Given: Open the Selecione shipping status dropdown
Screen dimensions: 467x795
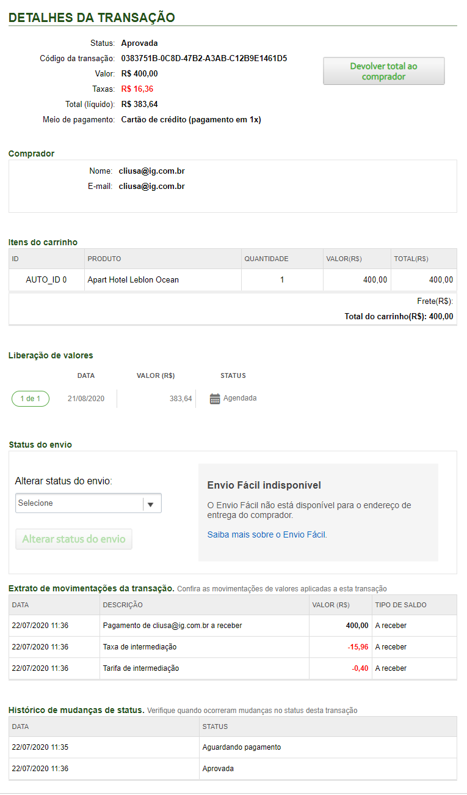Looking at the screenshot, I should pos(79,503).
